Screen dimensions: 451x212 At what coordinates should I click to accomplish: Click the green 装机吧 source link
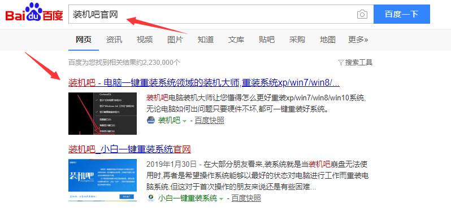169,120
